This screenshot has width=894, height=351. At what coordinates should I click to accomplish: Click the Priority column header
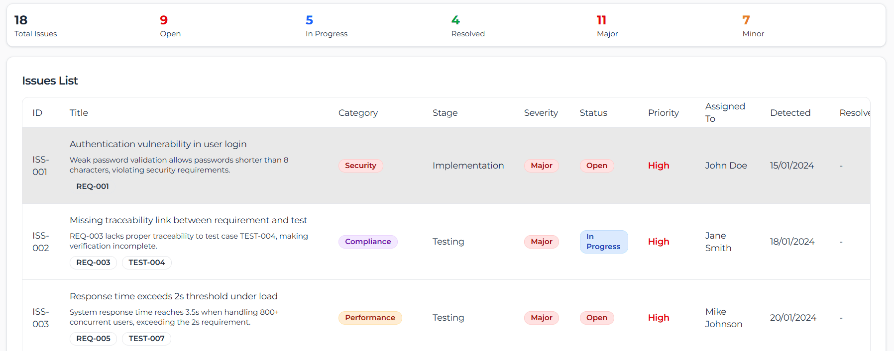[663, 113]
